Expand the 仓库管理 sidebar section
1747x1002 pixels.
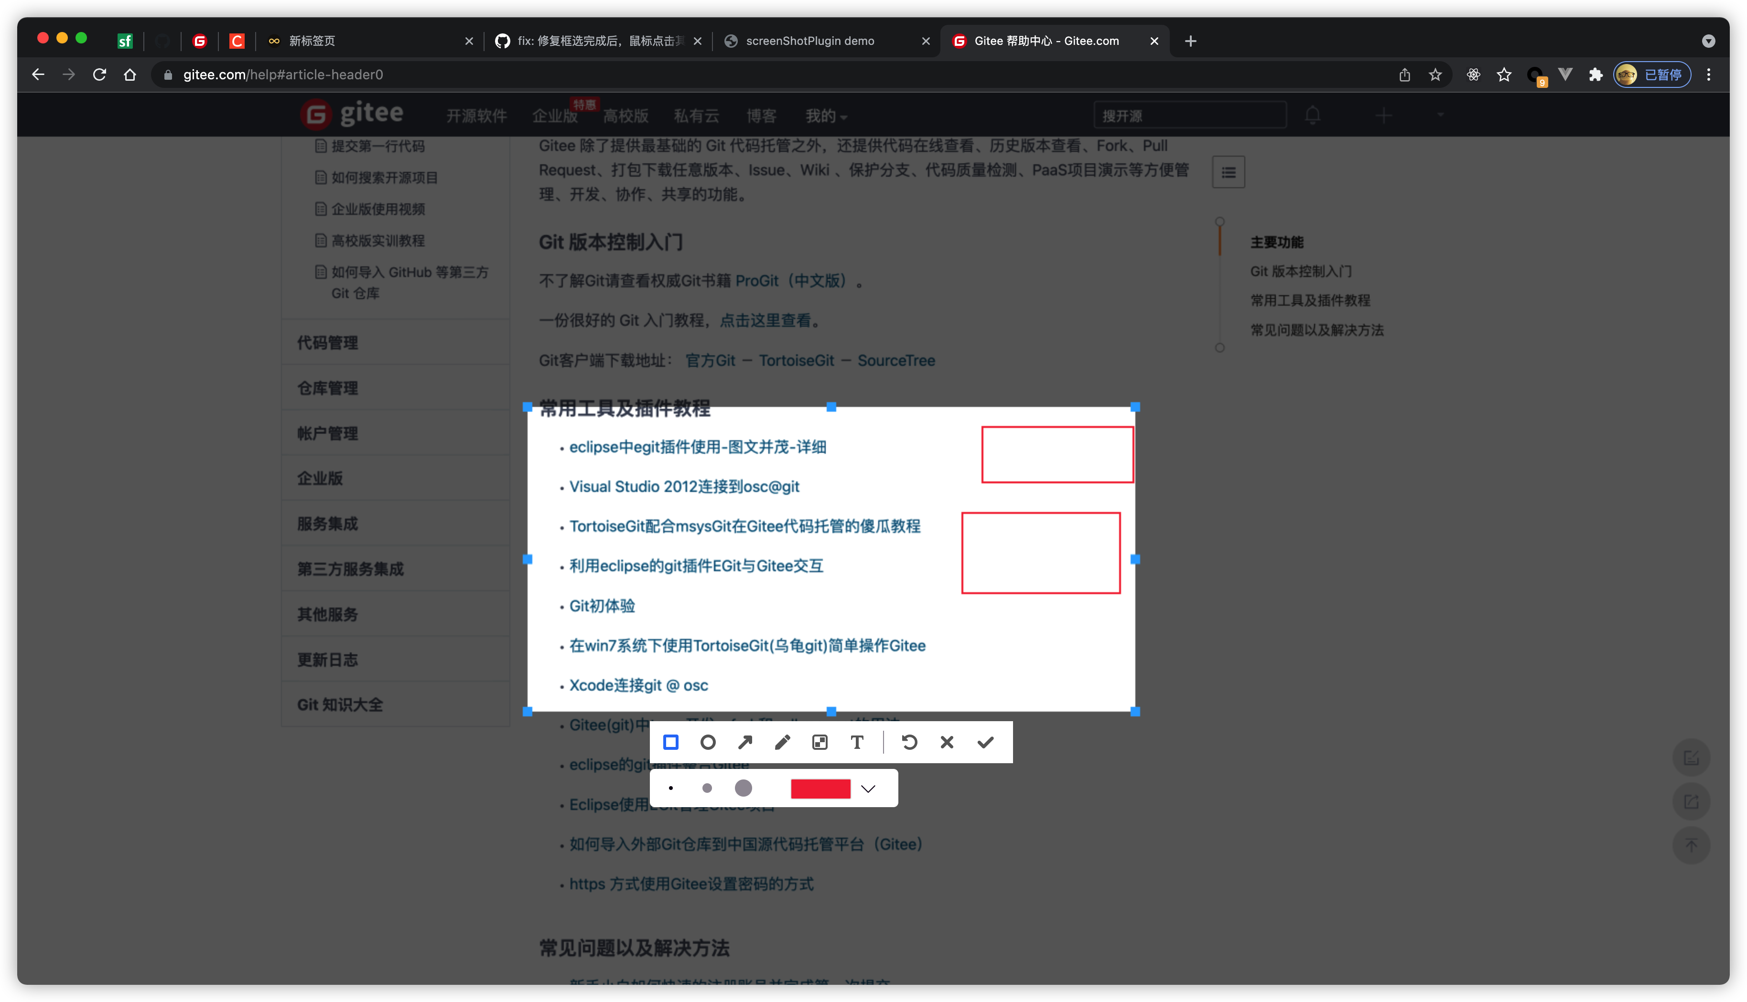pos(396,388)
